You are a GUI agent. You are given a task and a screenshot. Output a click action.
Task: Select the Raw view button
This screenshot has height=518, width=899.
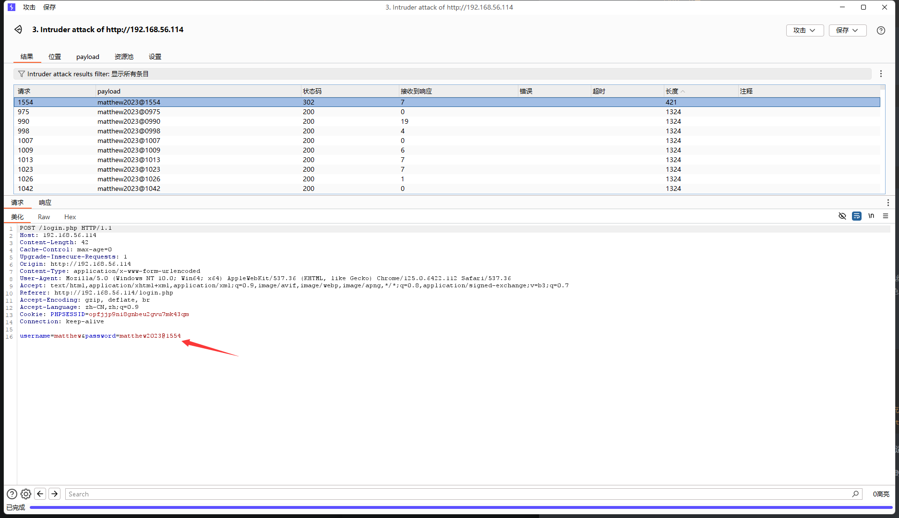tap(44, 217)
